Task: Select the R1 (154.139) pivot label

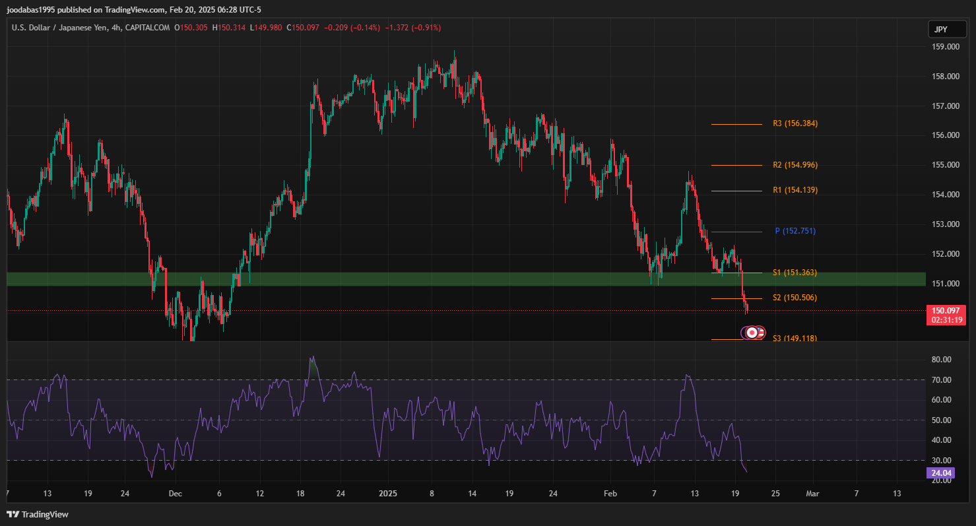Action: click(795, 190)
